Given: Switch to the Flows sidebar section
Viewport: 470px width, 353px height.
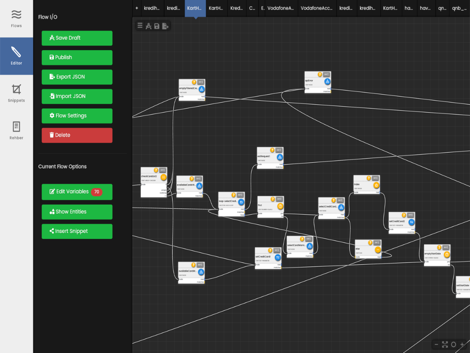Looking at the screenshot, I should (x=17, y=19).
